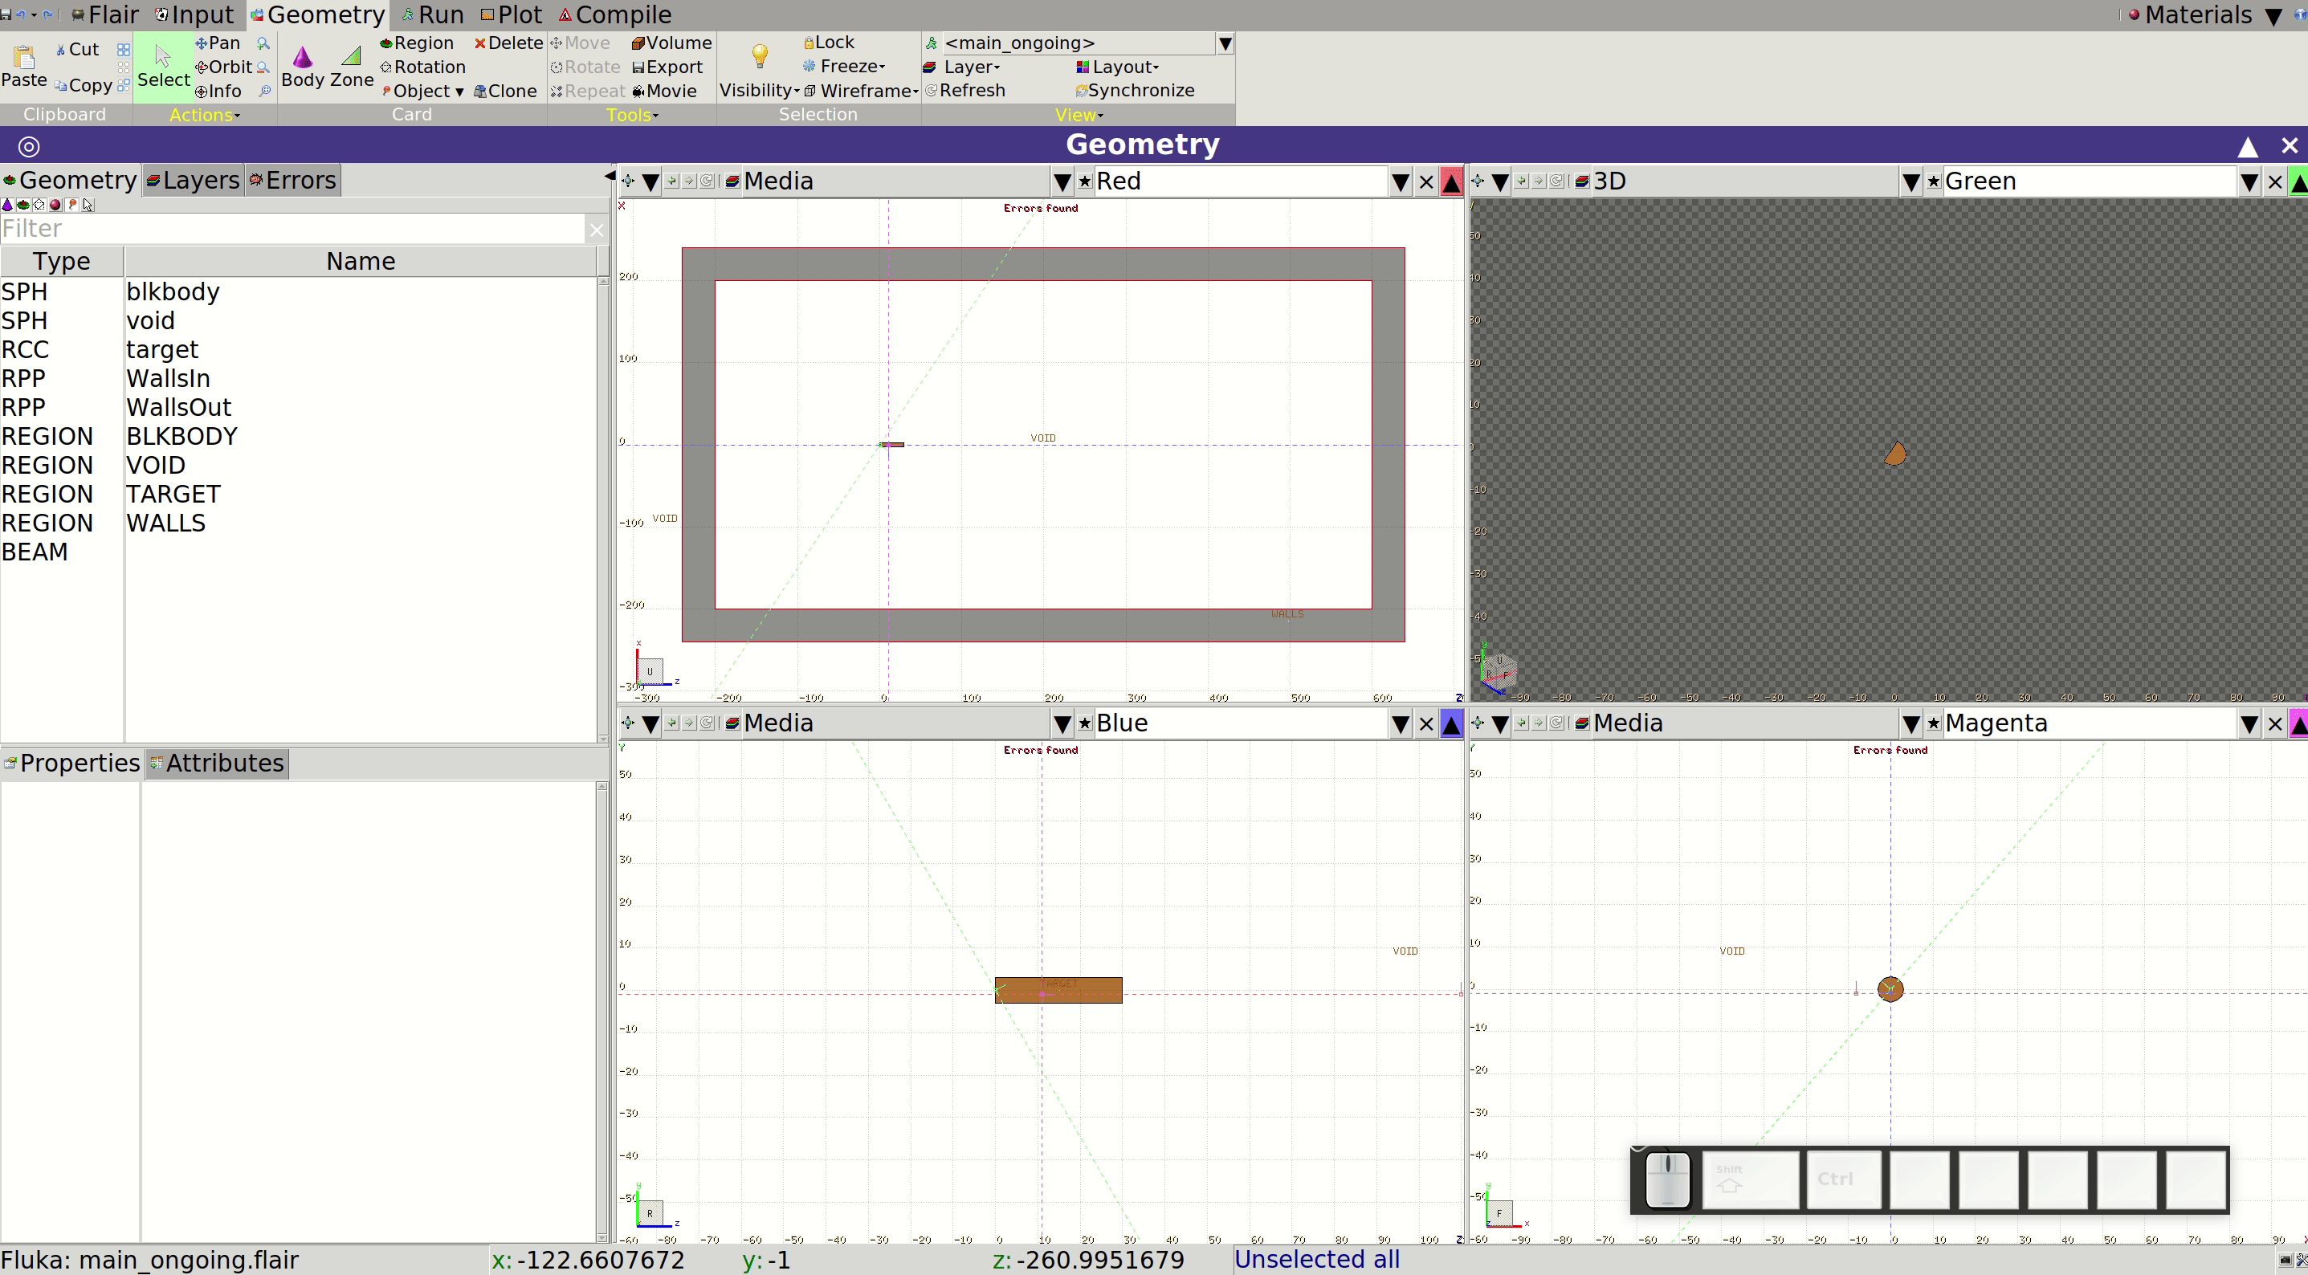Viewport: 2308px width, 1275px height.
Task: Open the Compile tab
Action: (614, 15)
